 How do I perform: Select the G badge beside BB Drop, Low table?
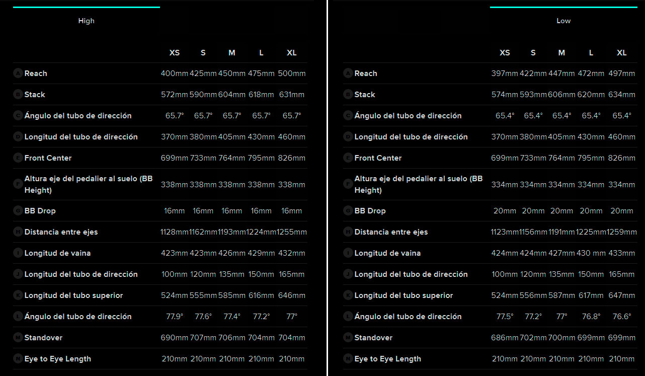coord(348,211)
